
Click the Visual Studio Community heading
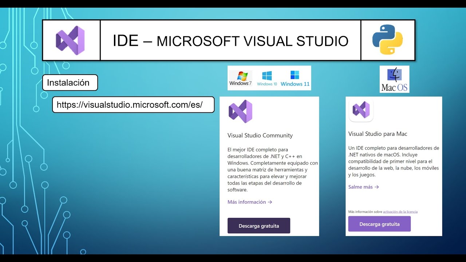tap(260, 135)
